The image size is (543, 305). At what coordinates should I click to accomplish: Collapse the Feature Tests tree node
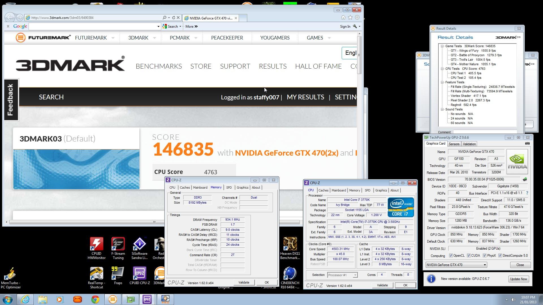pyautogui.click(x=442, y=82)
